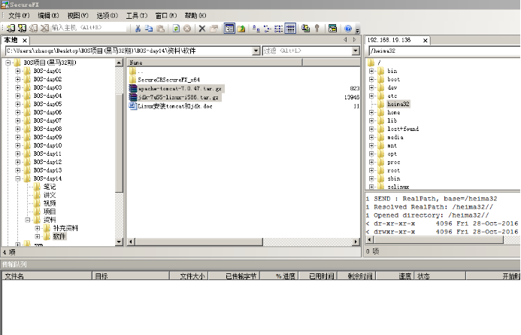Viewport: 521px width, 335px height.
Task: Switch to small icons view
Action: 267,29
